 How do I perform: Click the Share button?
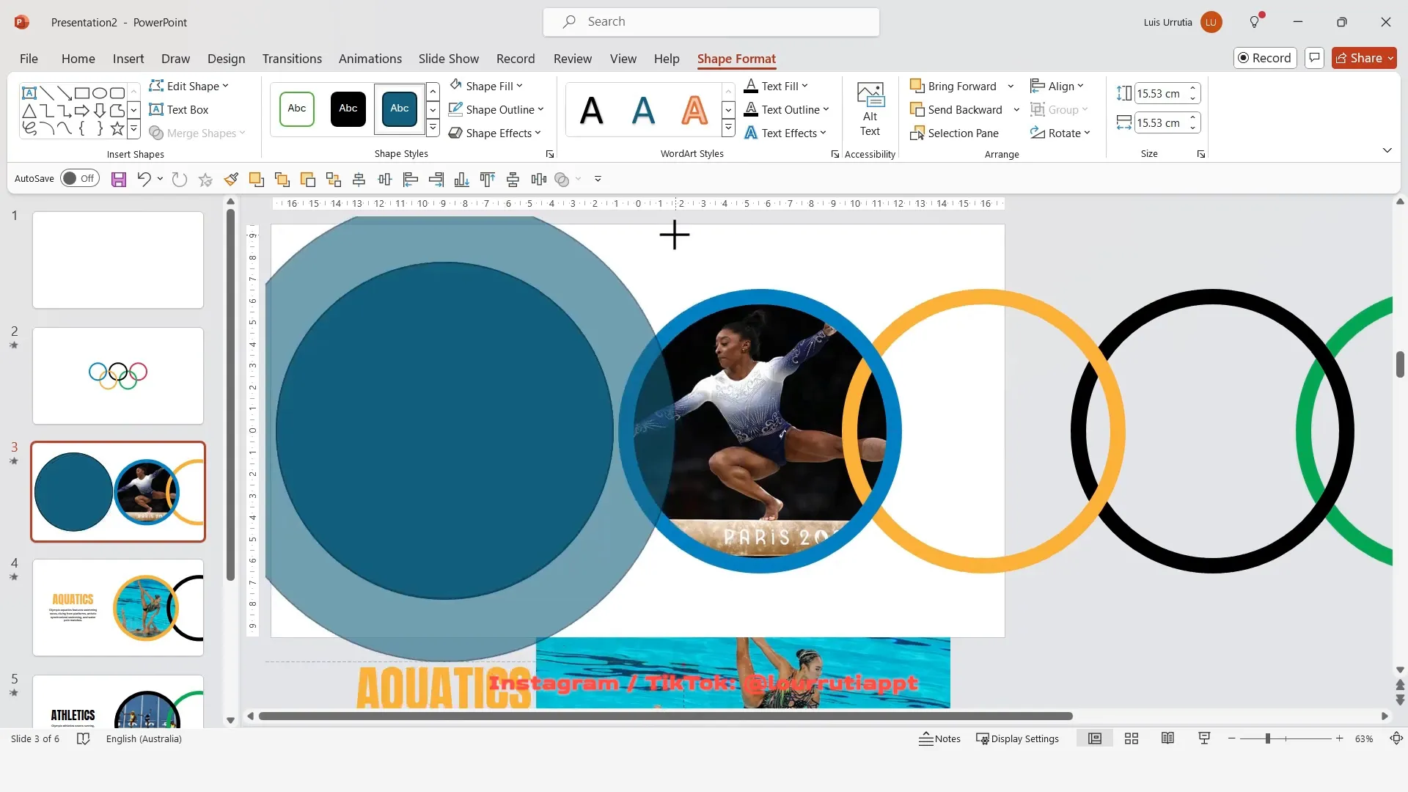tap(1364, 58)
